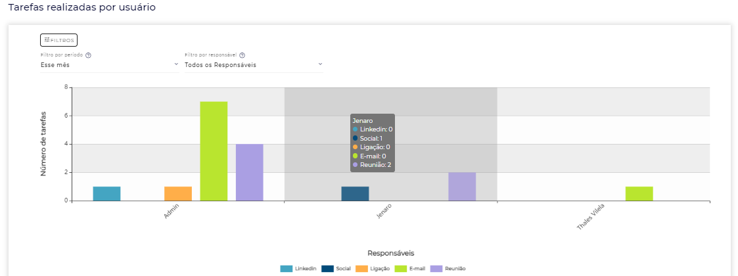Click help icon beside Filtro por período

point(88,55)
